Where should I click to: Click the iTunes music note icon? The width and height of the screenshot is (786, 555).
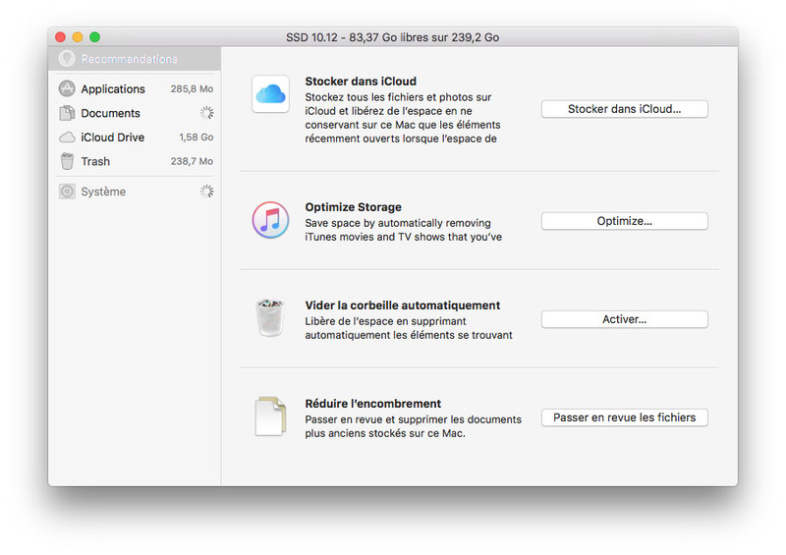point(271,220)
